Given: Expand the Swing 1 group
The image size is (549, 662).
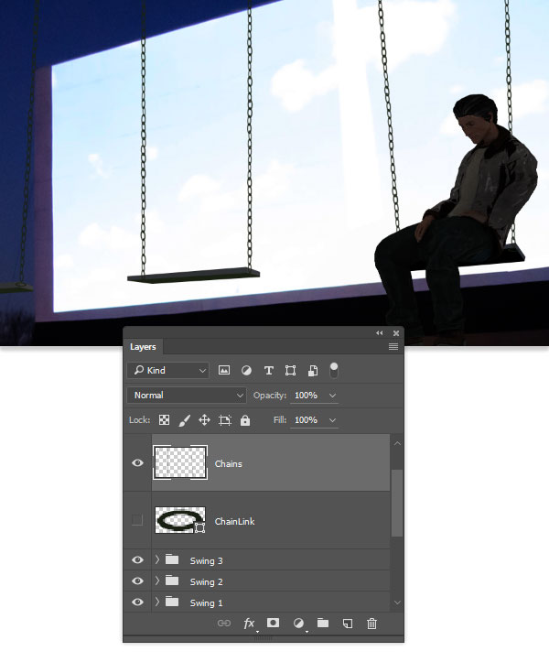Looking at the screenshot, I should (157, 602).
